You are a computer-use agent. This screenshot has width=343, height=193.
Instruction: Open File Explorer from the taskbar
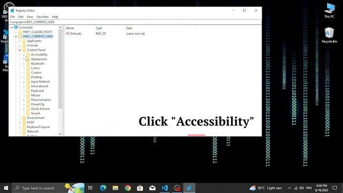click(115, 188)
